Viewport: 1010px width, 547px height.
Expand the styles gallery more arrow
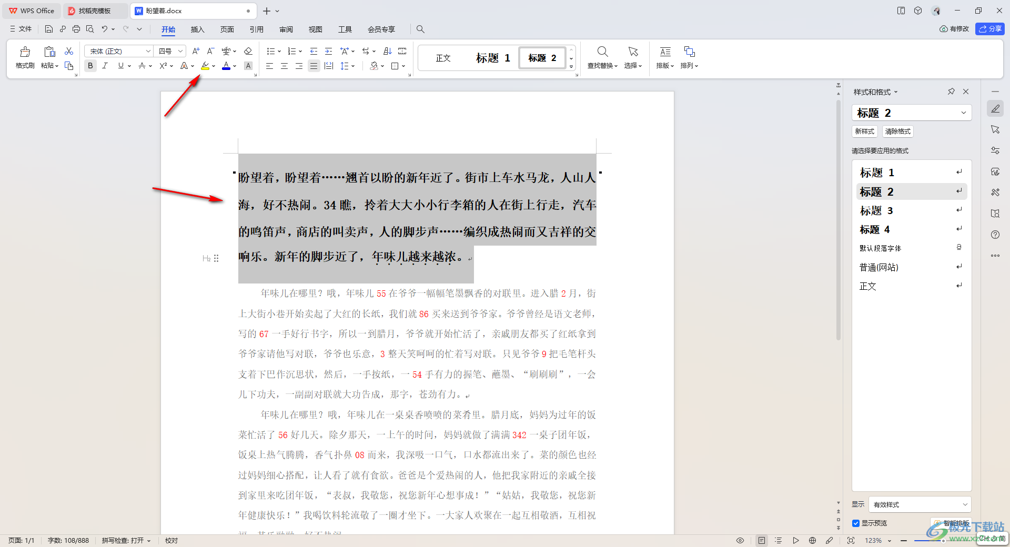(571, 66)
